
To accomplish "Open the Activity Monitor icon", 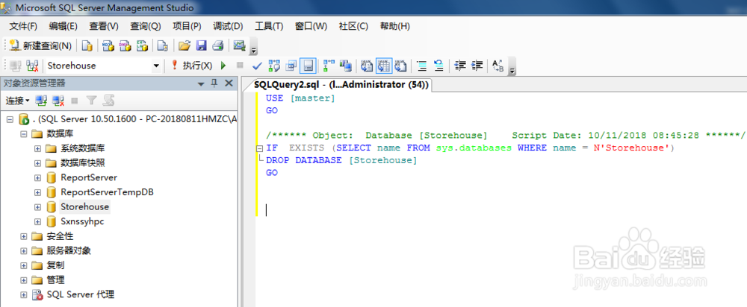I will pyautogui.click(x=239, y=45).
